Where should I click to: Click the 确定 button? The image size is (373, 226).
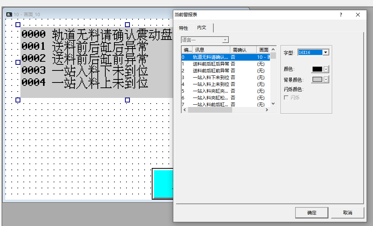pyautogui.click(x=312, y=212)
